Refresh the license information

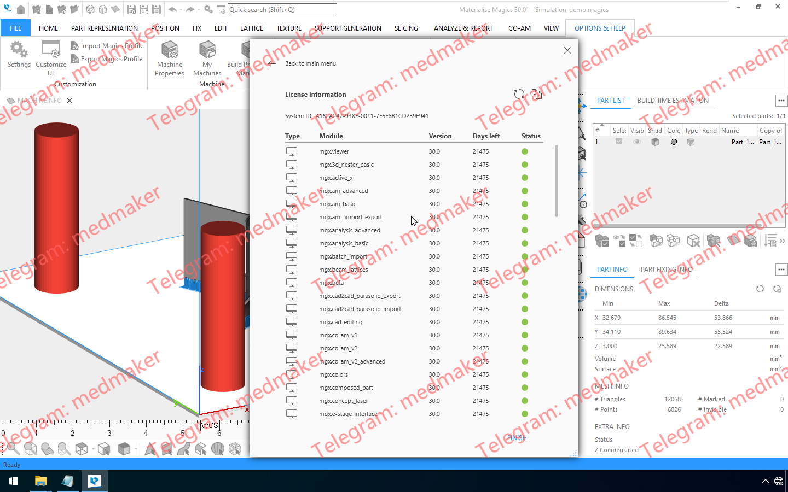(x=519, y=95)
